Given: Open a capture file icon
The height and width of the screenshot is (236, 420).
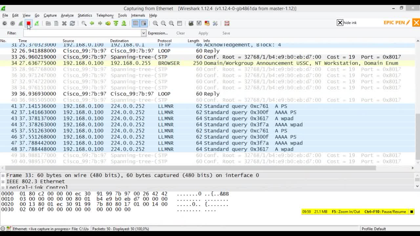Looking at the screenshot, I should click(x=48, y=23).
